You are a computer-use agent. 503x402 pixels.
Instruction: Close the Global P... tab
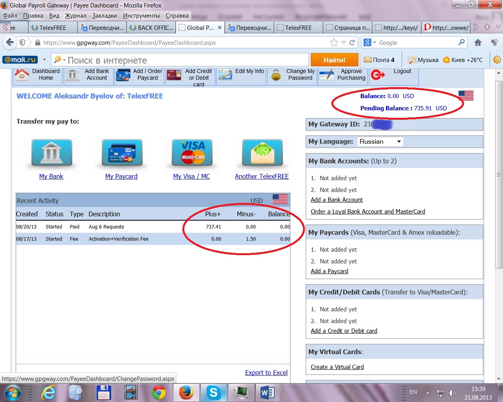[x=220, y=27]
